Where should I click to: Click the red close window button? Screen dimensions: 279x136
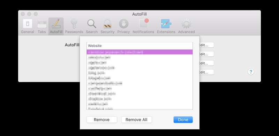pos(23,14)
